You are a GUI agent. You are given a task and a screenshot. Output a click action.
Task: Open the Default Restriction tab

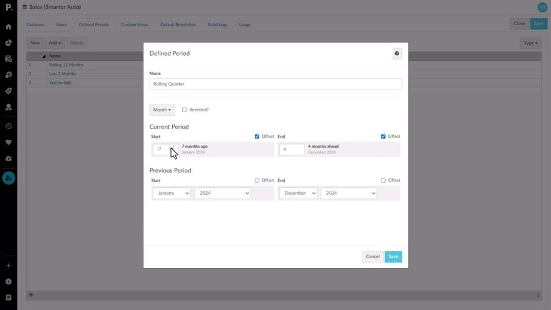click(178, 24)
